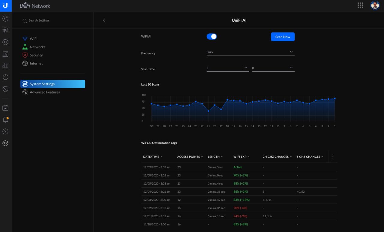This screenshot has width=384, height=232.
Task: Sort by the ACCESS POINTS column
Action: tap(190, 157)
